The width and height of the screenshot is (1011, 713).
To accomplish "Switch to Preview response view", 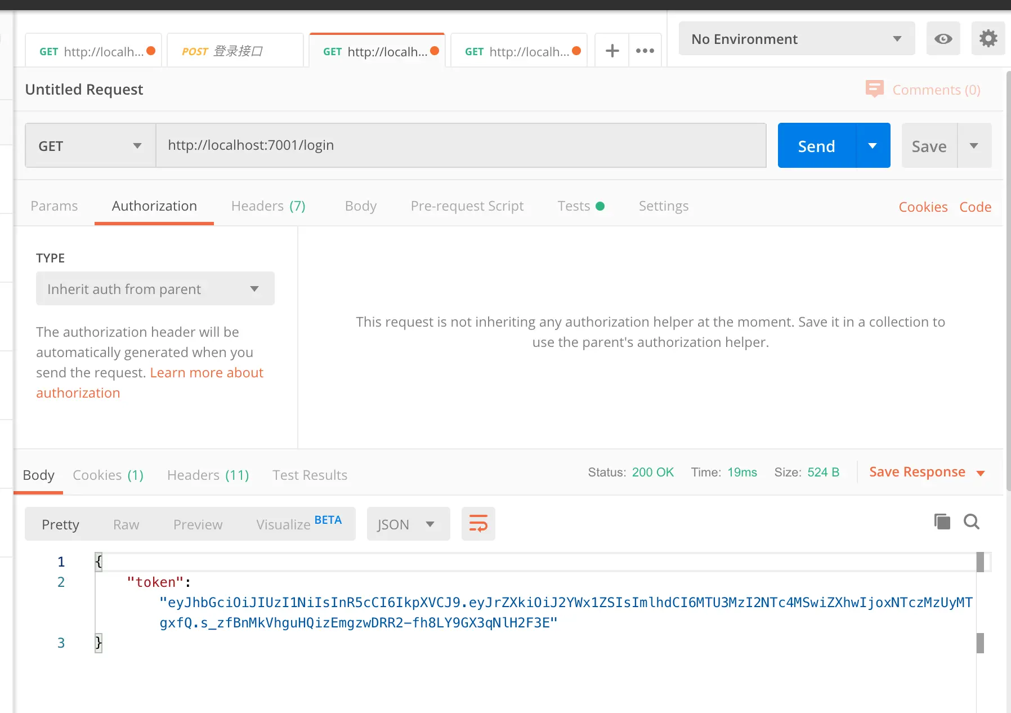I will click(198, 524).
